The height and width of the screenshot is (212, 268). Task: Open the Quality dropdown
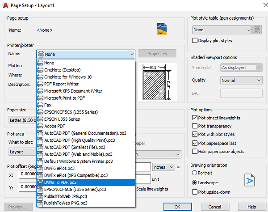click(x=241, y=80)
